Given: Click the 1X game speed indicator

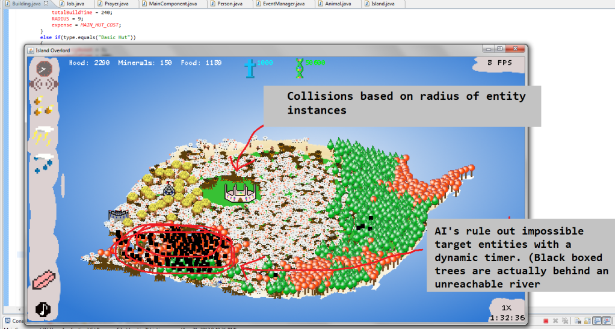Looking at the screenshot, I should [506, 308].
